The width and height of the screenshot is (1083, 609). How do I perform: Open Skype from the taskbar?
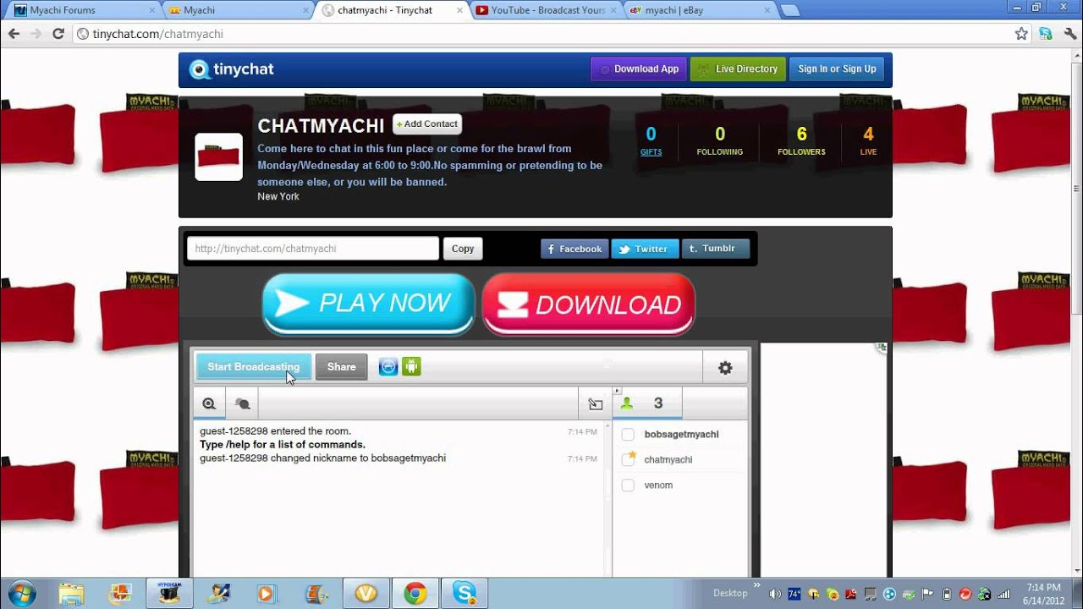tap(464, 594)
